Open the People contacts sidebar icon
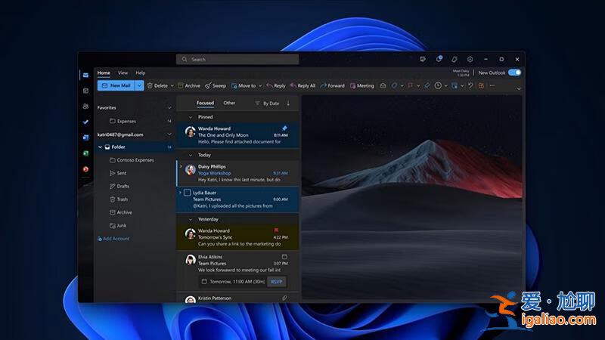 coord(85,107)
